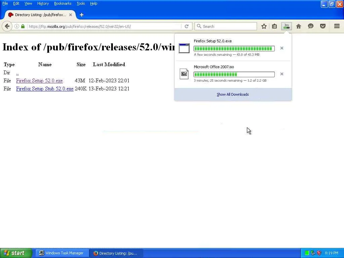
Task: Open the Help menu
Action: [94, 3]
